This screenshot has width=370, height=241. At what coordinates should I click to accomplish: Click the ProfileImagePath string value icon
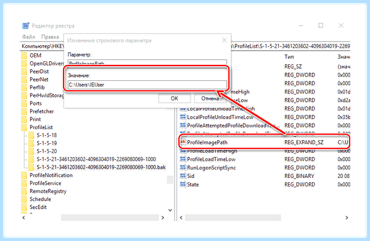tap(183, 142)
